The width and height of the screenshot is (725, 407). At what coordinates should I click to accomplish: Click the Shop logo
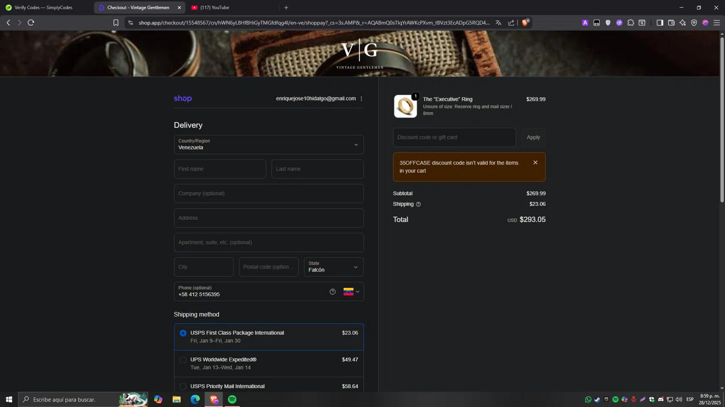tap(183, 98)
